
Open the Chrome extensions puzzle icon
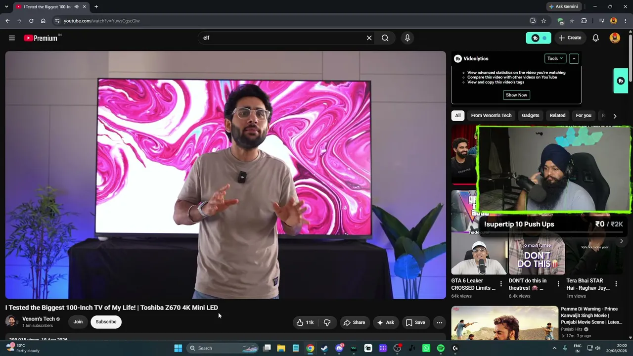[584, 21]
